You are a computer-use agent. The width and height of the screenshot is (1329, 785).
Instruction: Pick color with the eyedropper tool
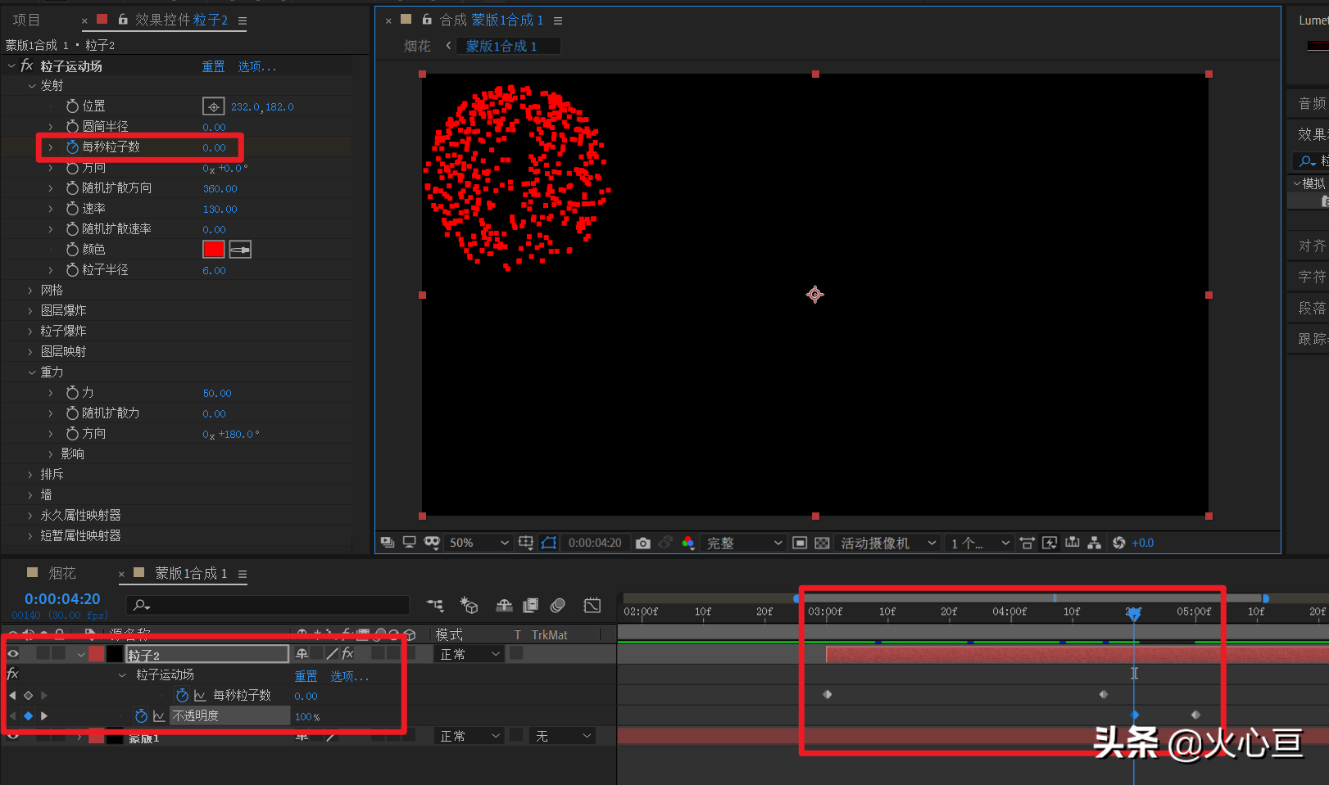[x=240, y=250]
